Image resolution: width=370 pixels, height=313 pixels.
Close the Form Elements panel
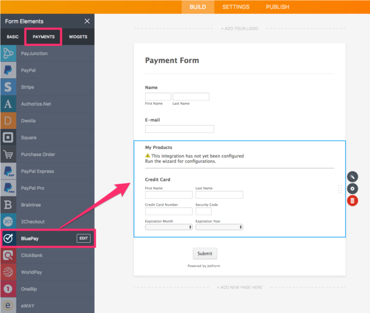tap(87, 21)
